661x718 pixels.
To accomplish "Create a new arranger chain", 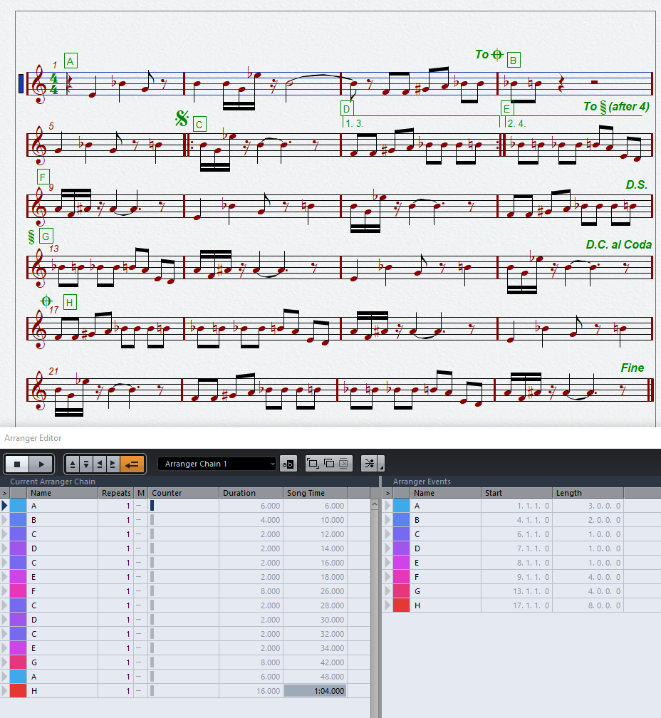I will click(313, 464).
